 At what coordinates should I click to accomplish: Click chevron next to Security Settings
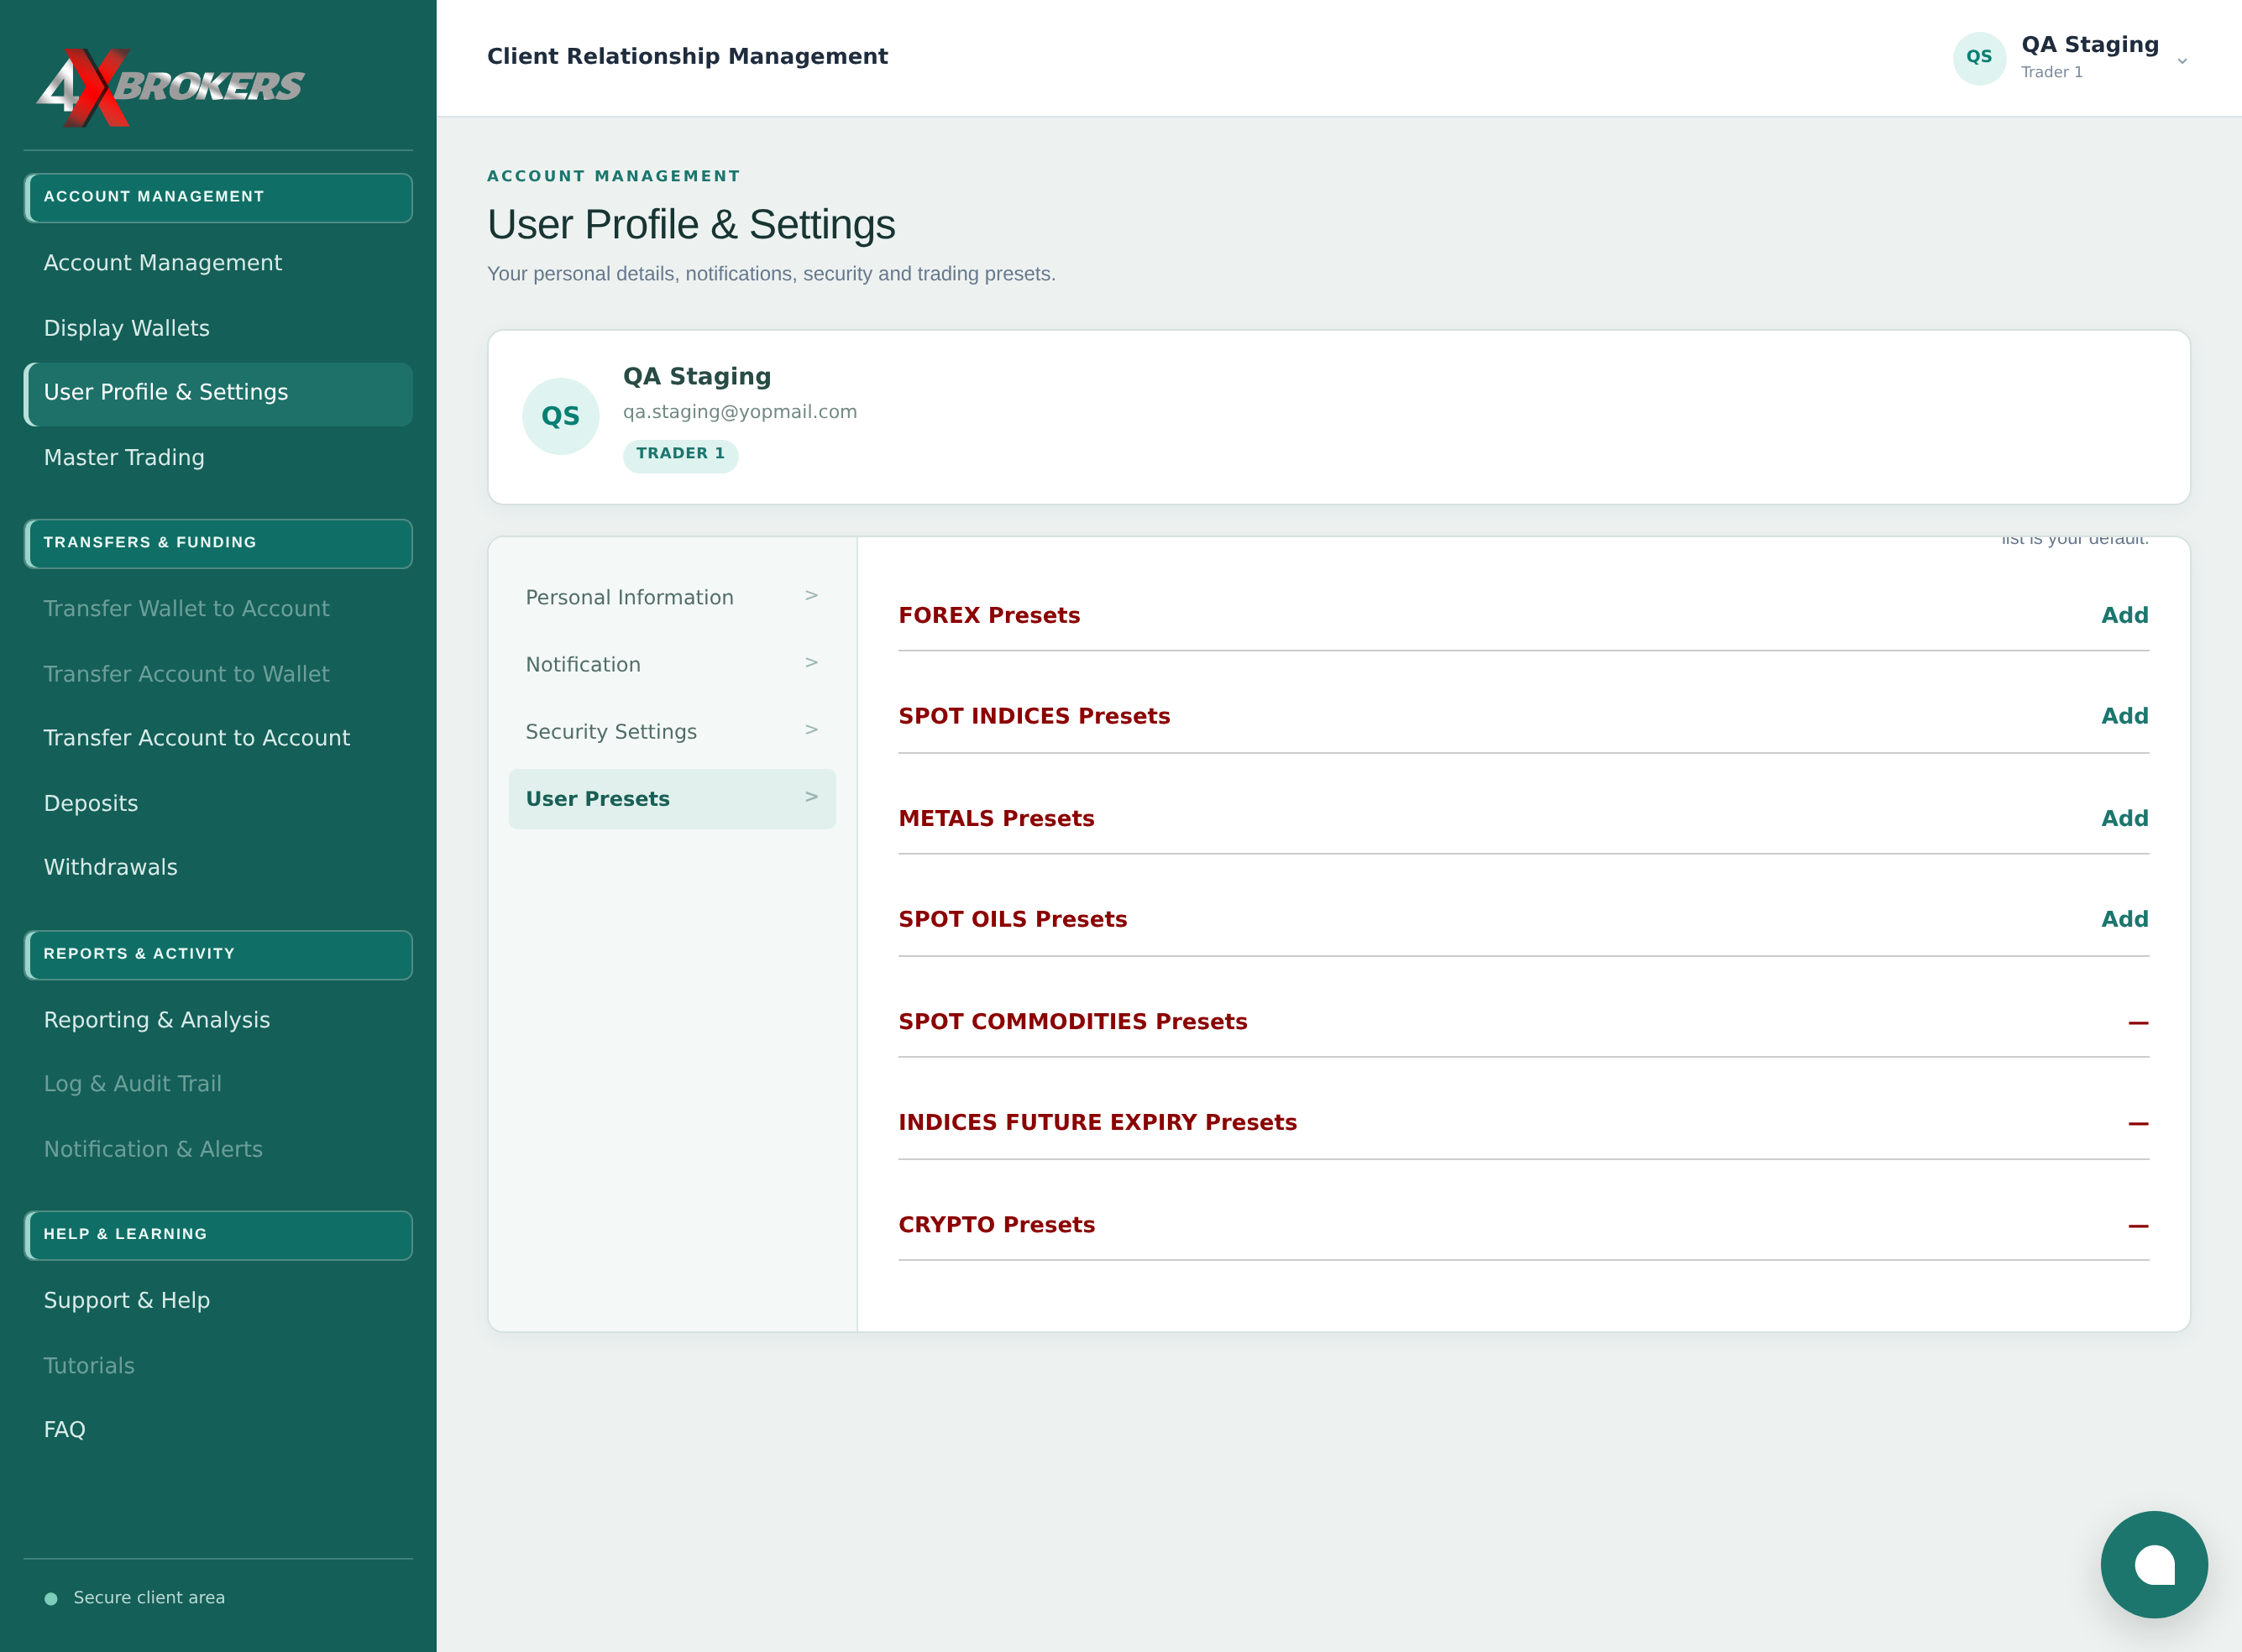[x=811, y=729]
